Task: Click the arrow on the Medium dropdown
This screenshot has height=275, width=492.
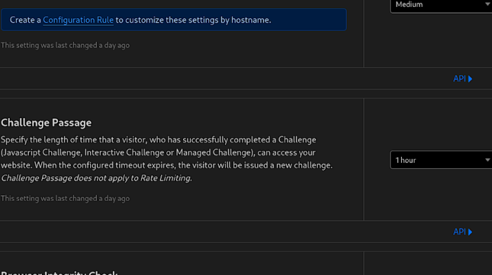Action: point(487,5)
